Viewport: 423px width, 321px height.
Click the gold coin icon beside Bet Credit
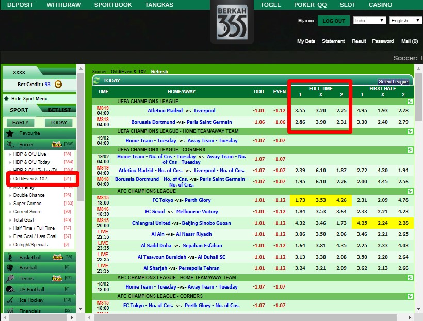point(58,85)
